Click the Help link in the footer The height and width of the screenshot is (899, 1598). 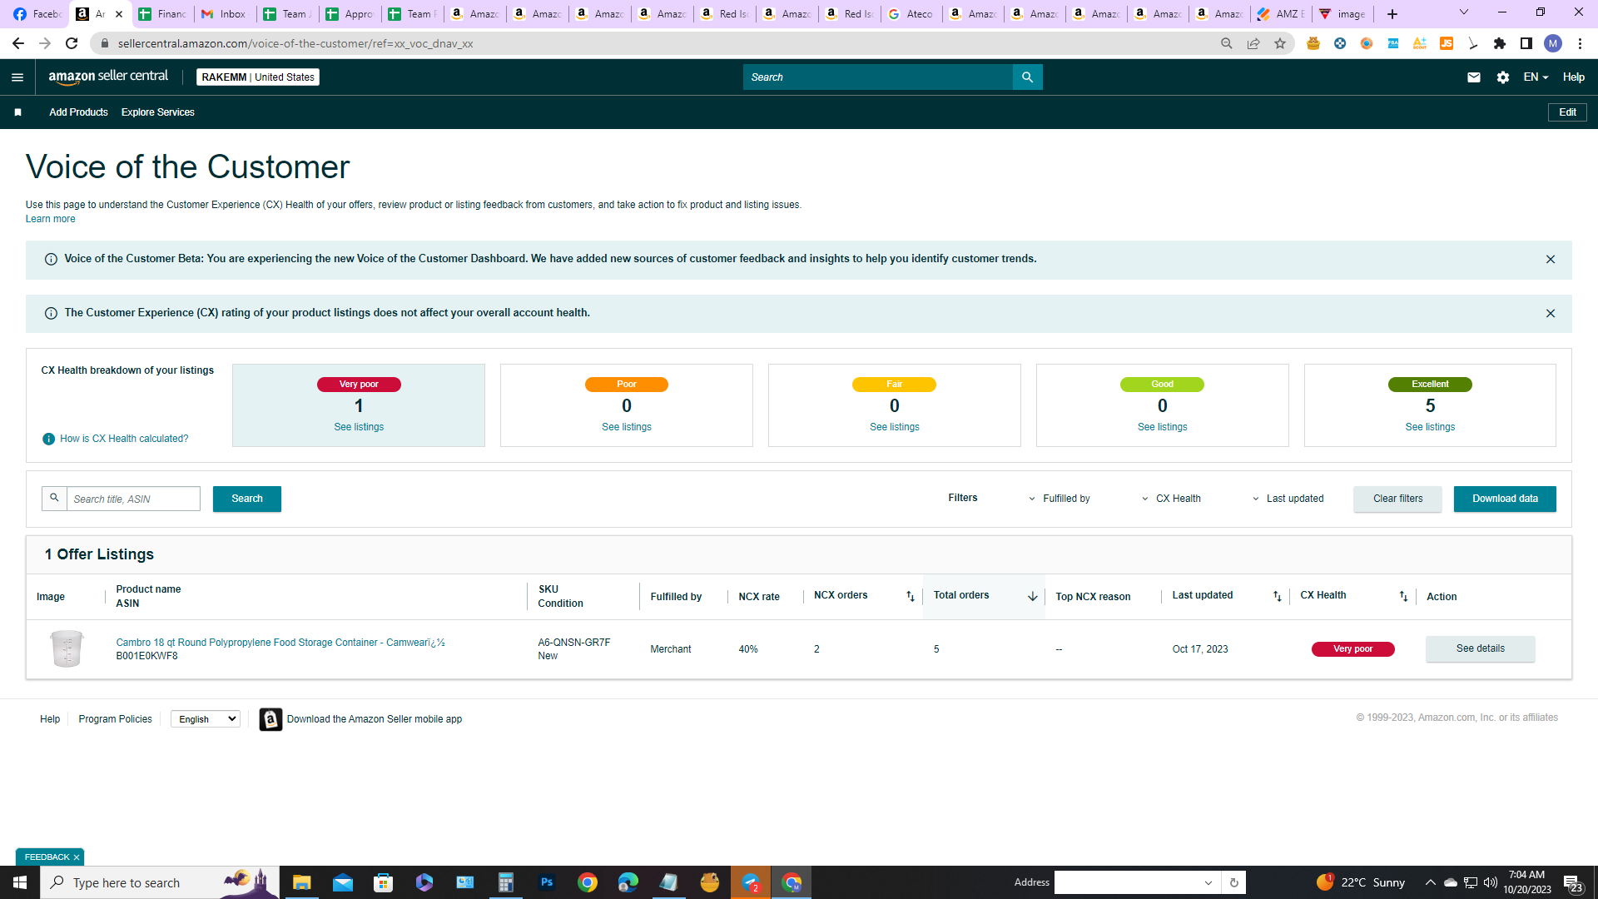click(50, 719)
